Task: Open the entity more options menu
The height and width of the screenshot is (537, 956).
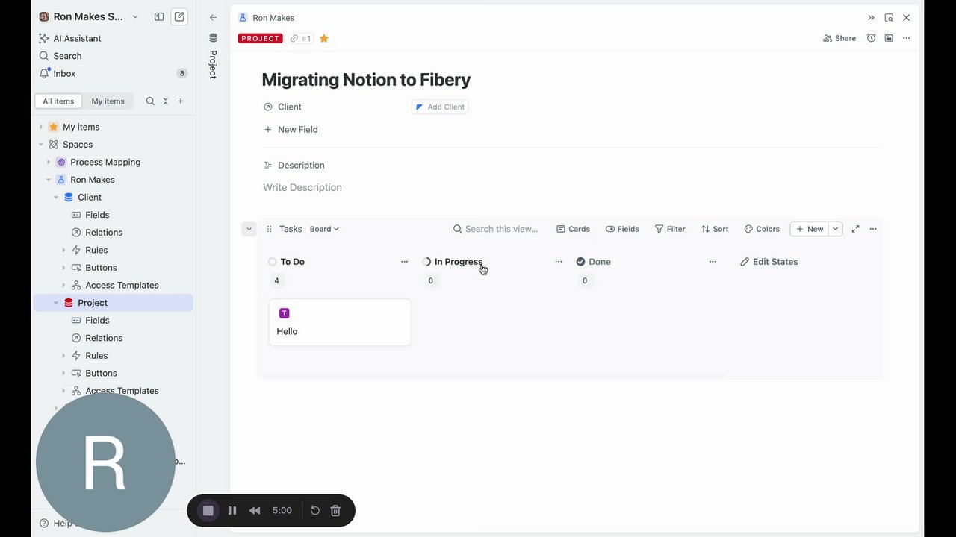Action: [906, 38]
